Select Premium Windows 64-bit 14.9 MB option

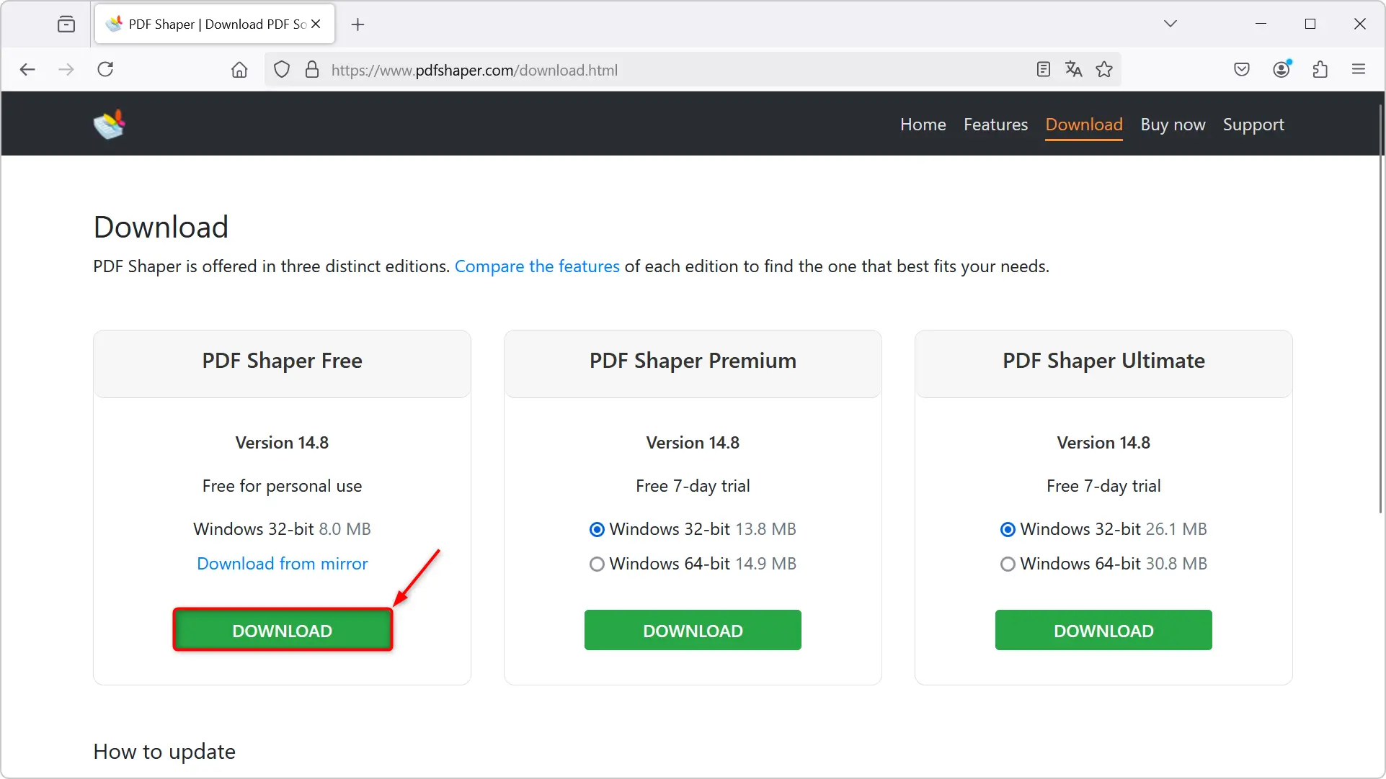point(597,564)
